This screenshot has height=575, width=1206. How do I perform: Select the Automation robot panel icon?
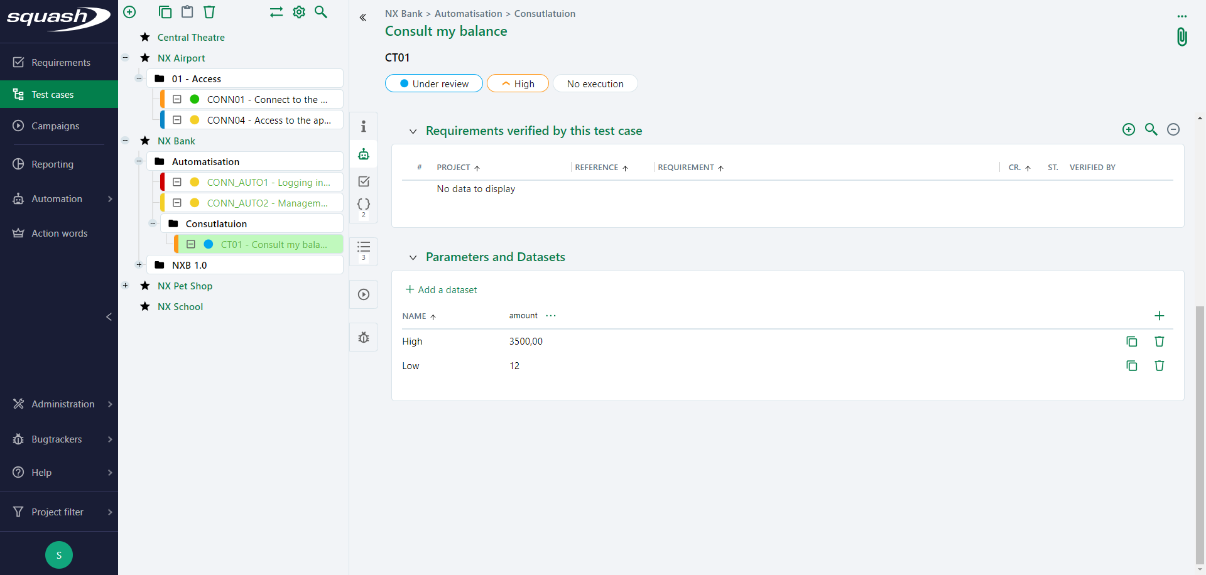pos(364,154)
